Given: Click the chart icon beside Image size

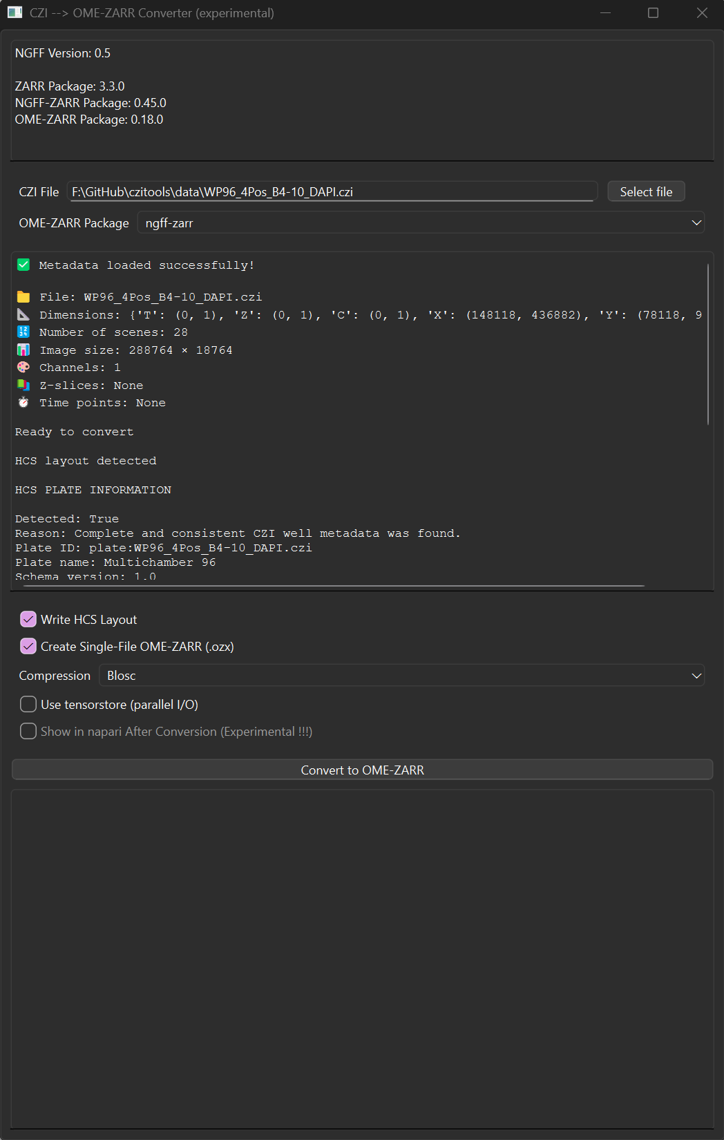Looking at the screenshot, I should click(23, 350).
